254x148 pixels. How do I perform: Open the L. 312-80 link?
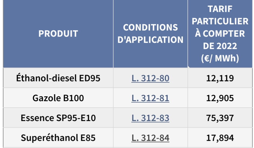click(150, 78)
